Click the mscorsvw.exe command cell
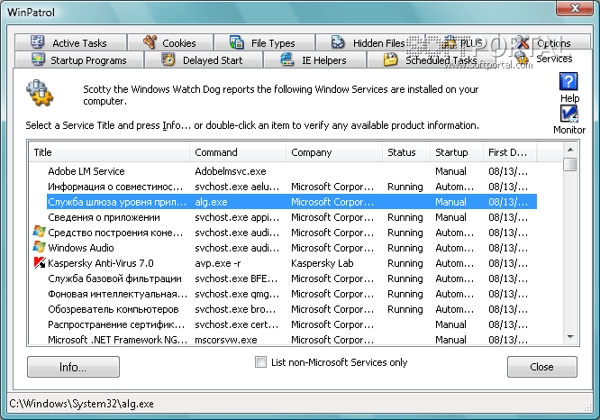 (x=226, y=340)
